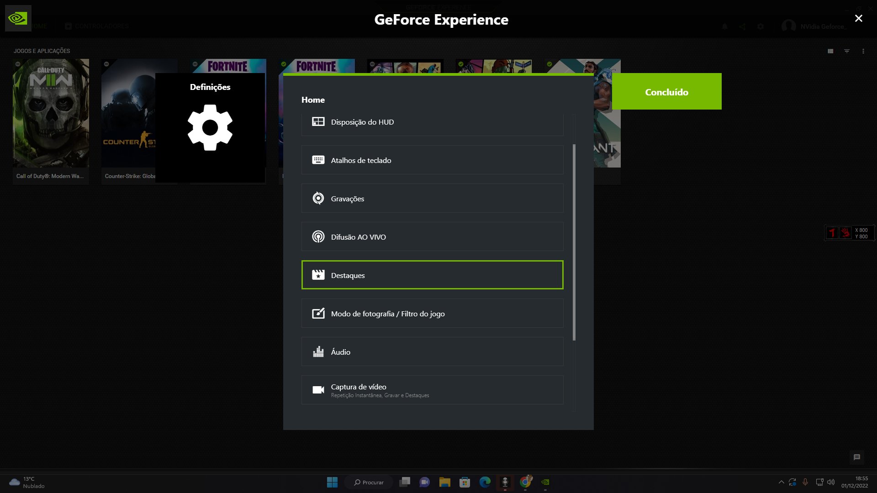The image size is (877, 493).
Task: Open Difusão AO VIVO broadcast icon
Action: point(318,237)
